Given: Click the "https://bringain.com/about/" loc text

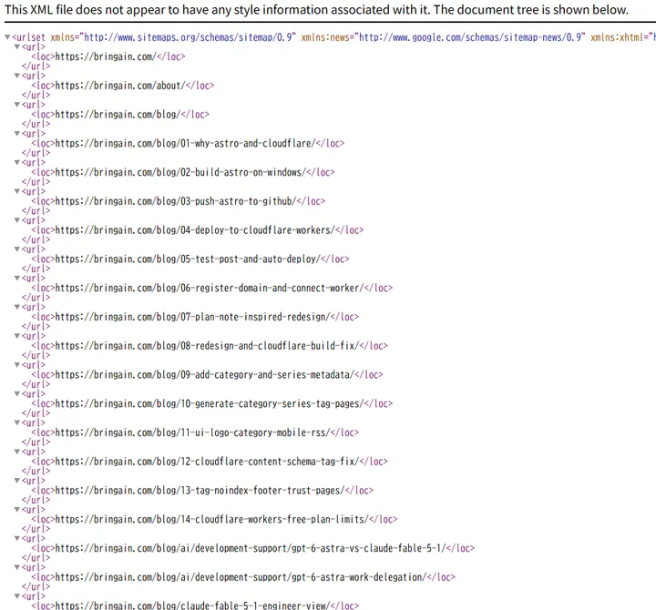Looking at the screenshot, I should [120, 86].
